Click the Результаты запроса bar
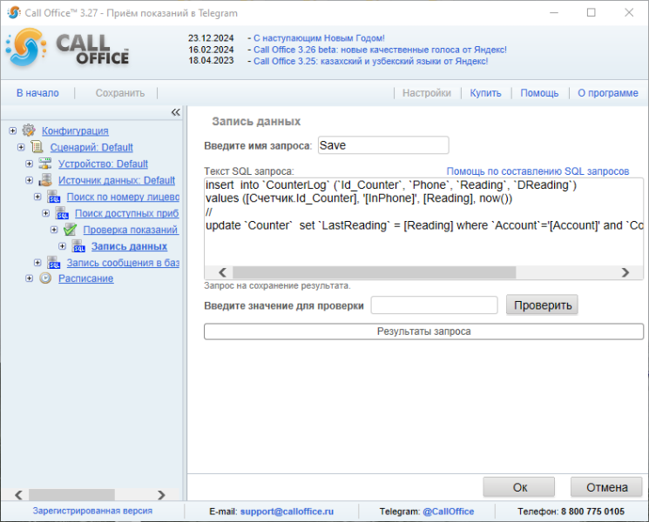The height and width of the screenshot is (522, 649). pos(424,331)
